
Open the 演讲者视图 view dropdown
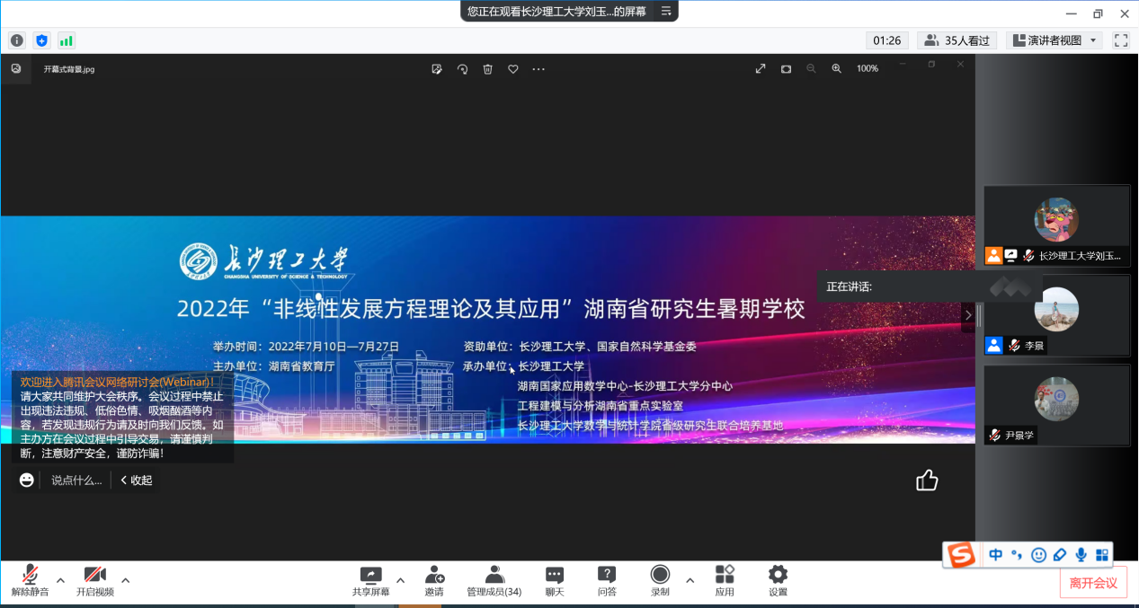1054,40
